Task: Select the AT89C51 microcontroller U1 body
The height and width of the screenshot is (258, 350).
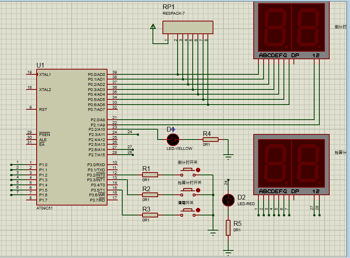Action: click(72, 137)
